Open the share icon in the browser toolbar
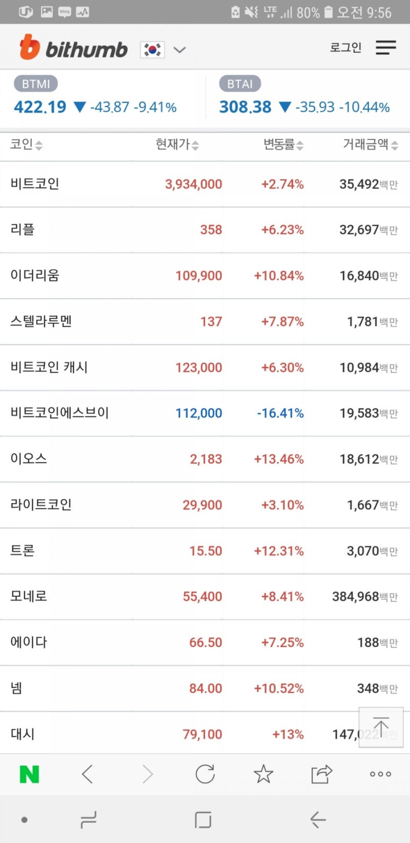 point(321,774)
